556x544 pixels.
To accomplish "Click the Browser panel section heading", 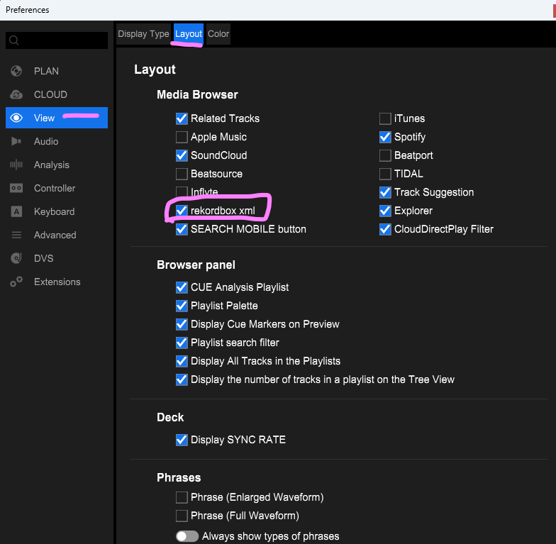I will (x=196, y=265).
